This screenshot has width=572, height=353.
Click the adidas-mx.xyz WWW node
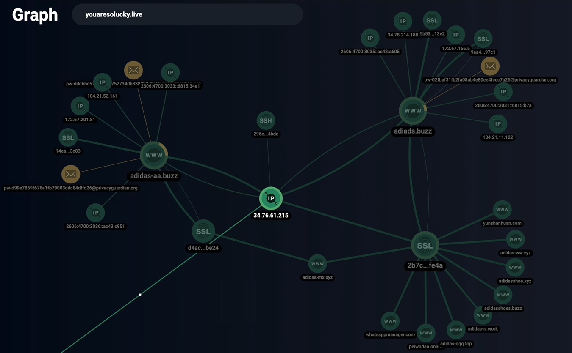coord(317,264)
